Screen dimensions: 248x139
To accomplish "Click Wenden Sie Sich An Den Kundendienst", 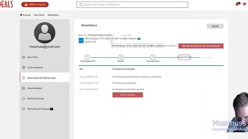I will 201,46.
